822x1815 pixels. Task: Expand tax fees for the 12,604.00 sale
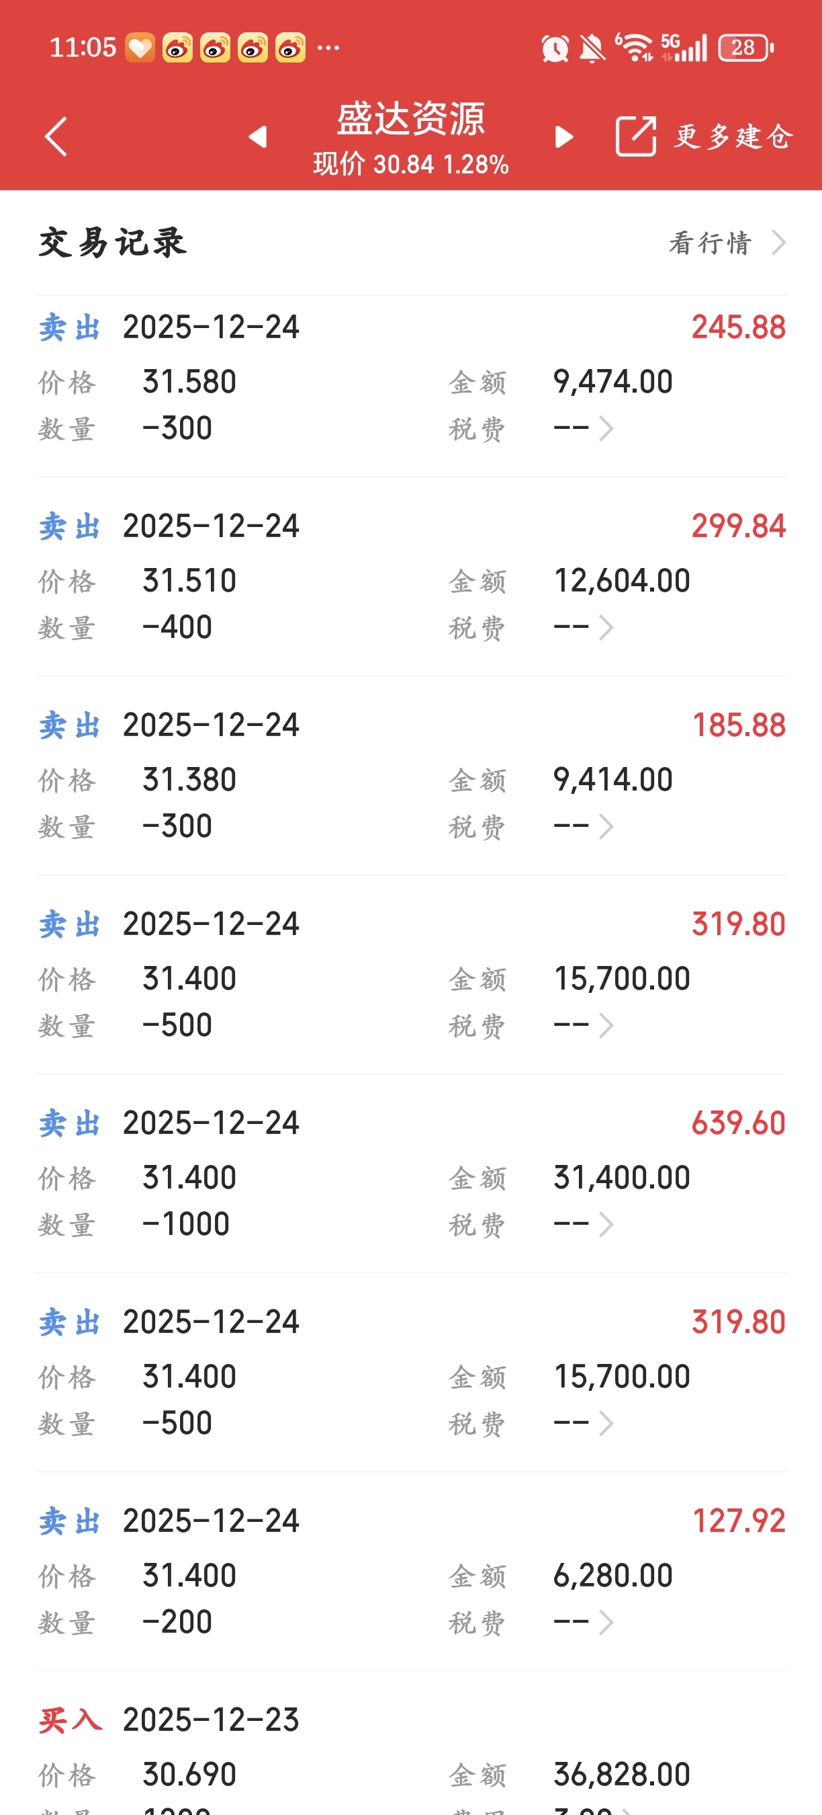pos(584,627)
